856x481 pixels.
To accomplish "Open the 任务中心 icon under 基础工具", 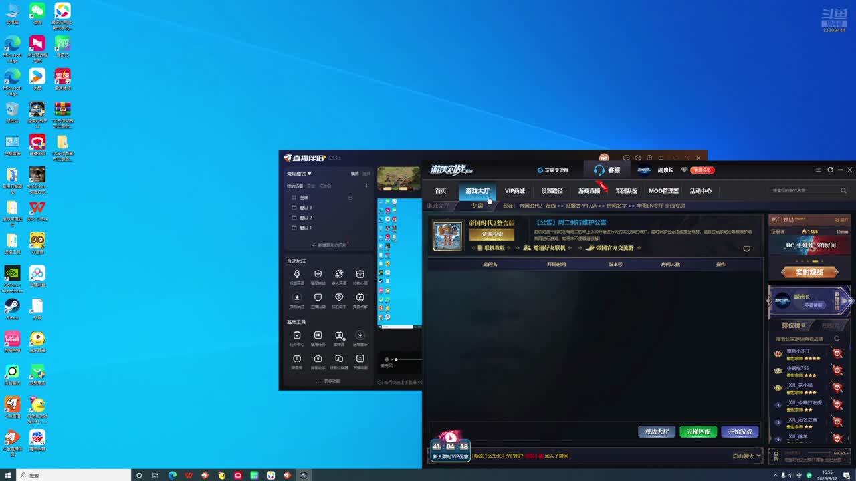I will pyautogui.click(x=297, y=335).
